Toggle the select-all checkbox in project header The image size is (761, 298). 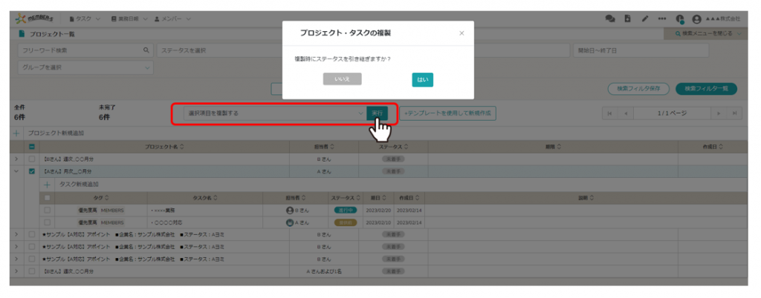tap(31, 147)
